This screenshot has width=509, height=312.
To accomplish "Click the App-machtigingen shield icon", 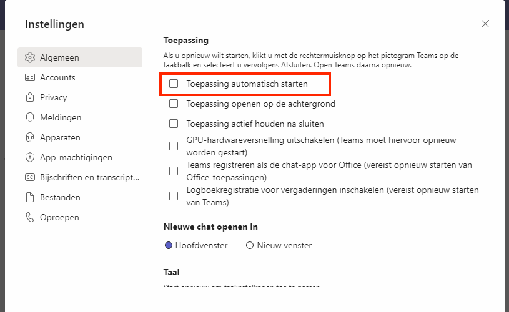I will 30,157.
